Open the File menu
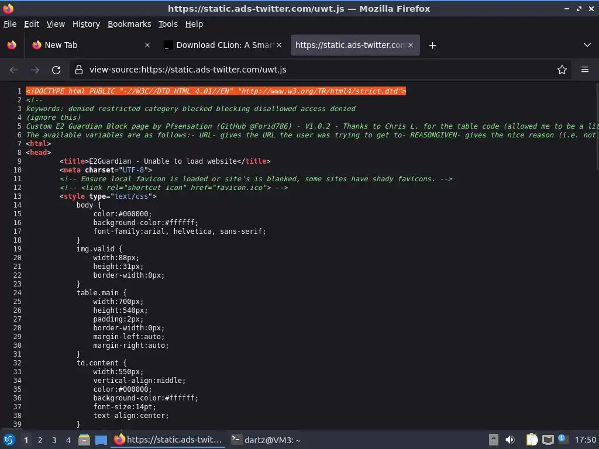599x449 pixels. (x=10, y=24)
